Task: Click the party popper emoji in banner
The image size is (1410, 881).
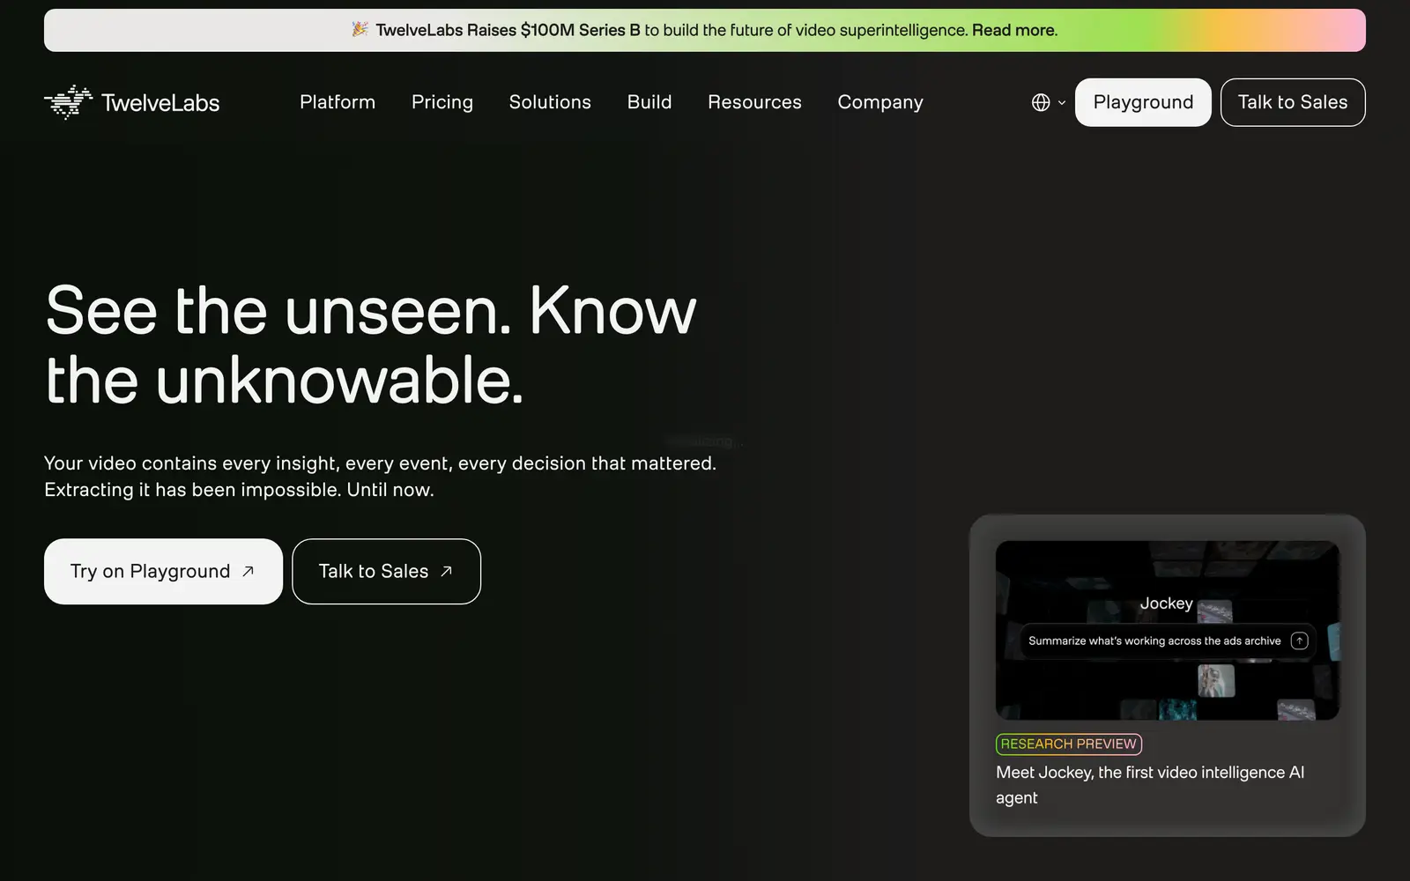Action: coord(360,29)
